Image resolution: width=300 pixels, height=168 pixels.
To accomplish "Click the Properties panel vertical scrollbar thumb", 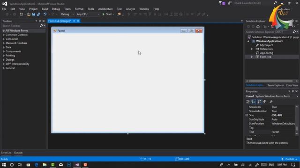I will [x=297, y=129].
